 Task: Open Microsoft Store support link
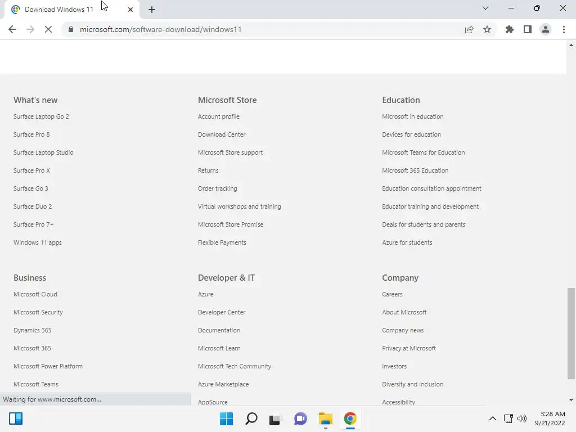230,152
